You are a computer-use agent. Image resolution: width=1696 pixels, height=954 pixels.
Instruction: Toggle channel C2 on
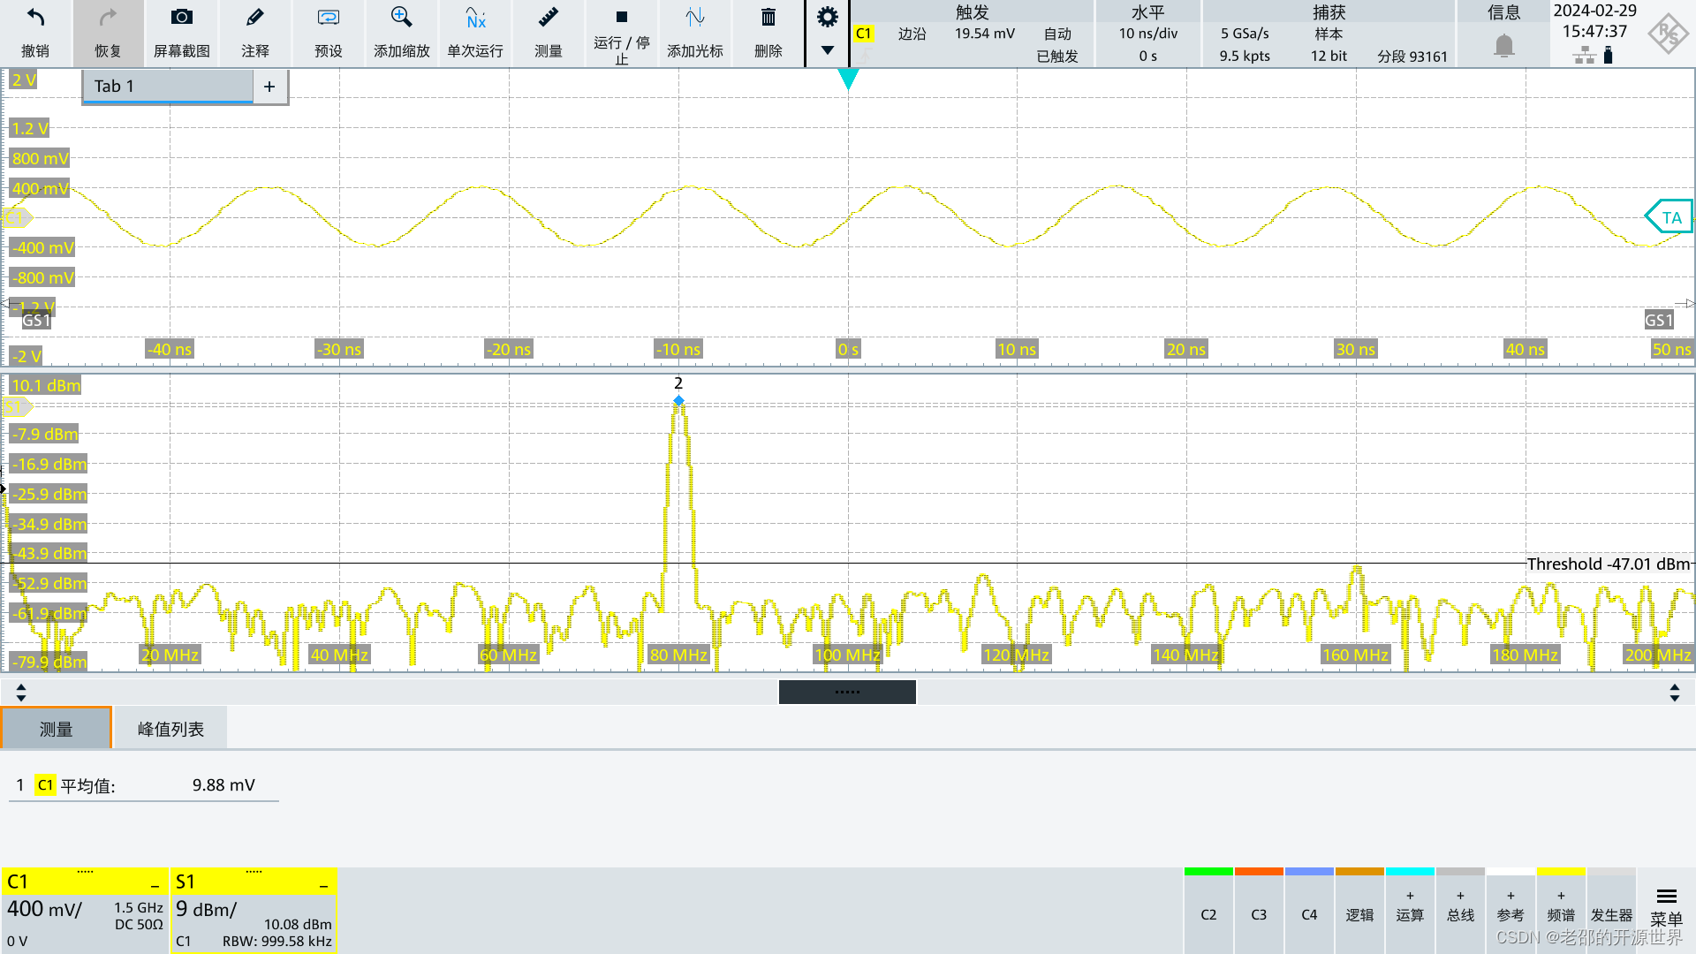click(1208, 914)
